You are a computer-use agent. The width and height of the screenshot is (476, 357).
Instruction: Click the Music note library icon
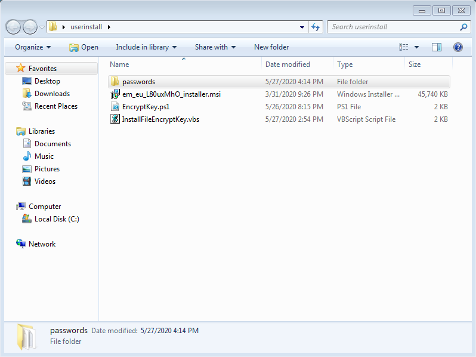27,156
